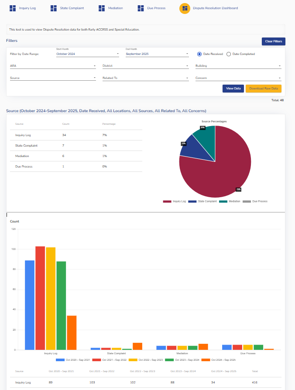Click the Dispute Resolution Dashboard circle icon
The height and width of the screenshot is (390, 295).
pos(185,8)
